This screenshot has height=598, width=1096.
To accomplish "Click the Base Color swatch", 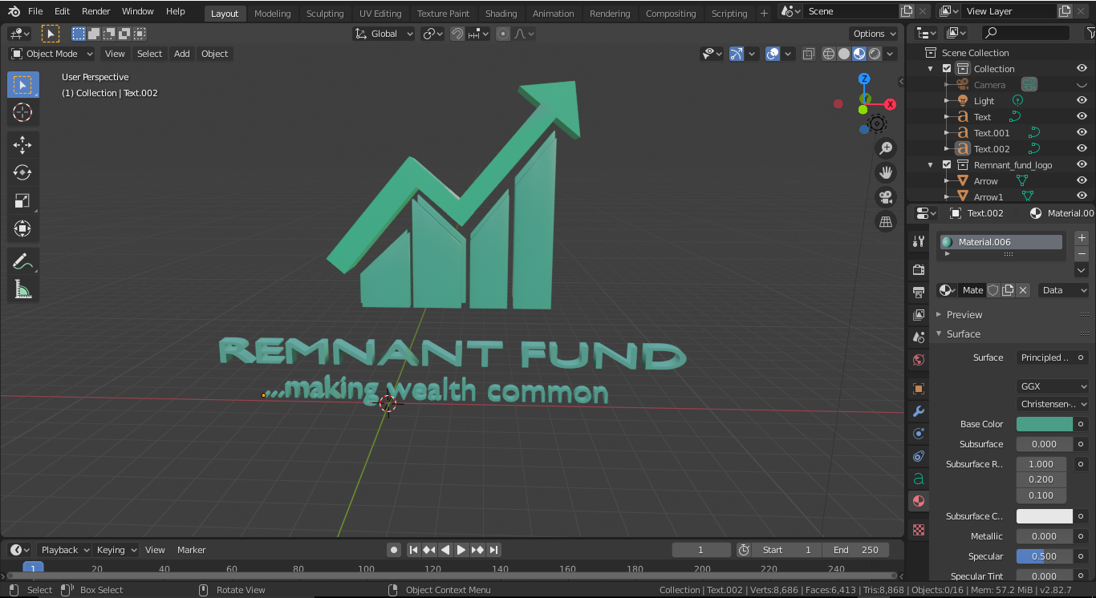I will pos(1045,424).
